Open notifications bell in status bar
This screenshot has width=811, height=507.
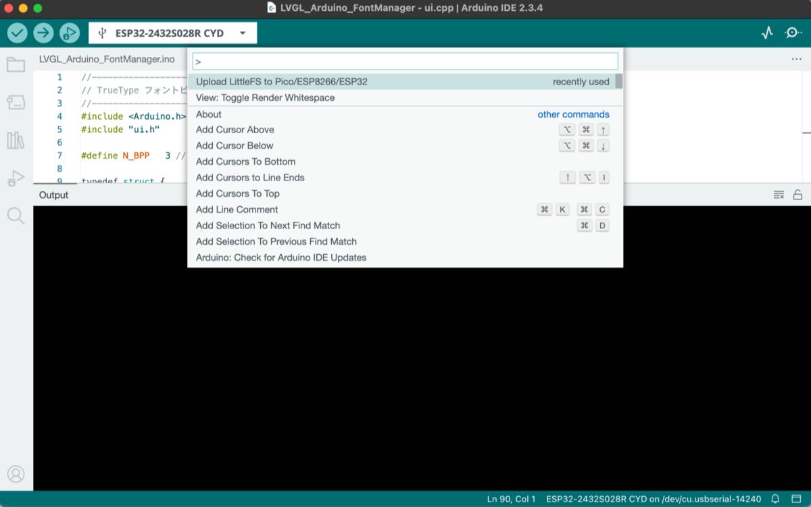click(775, 500)
